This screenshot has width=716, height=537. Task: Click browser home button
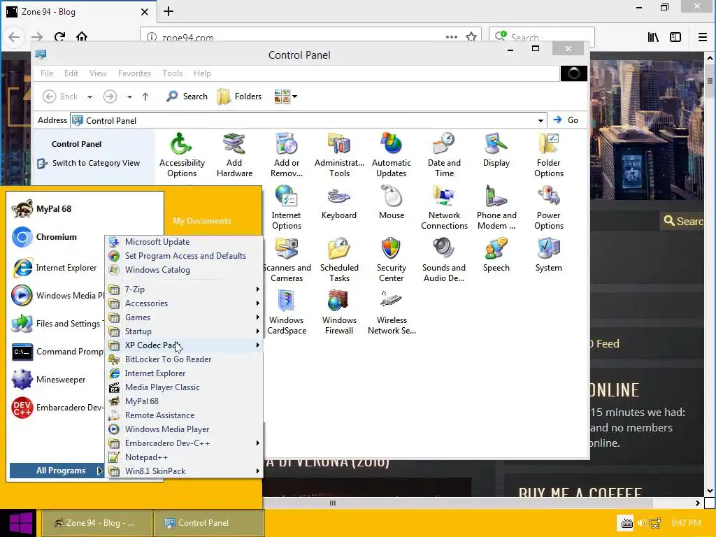pos(82,36)
